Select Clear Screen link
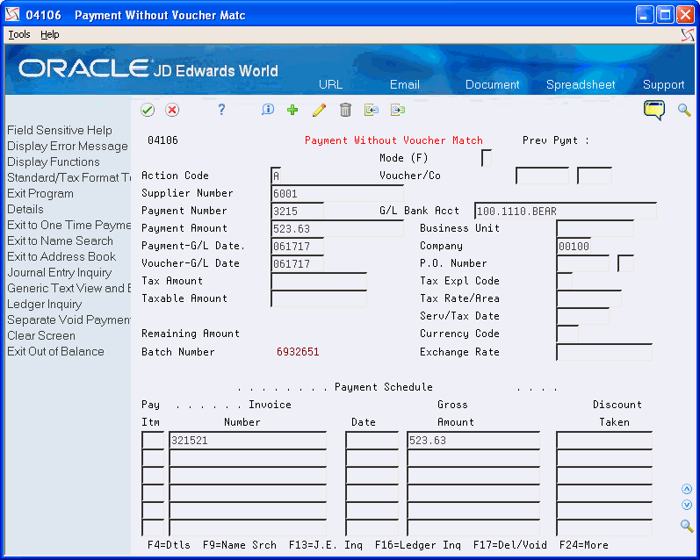The width and height of the screenshot is (700, 560). 41,335
